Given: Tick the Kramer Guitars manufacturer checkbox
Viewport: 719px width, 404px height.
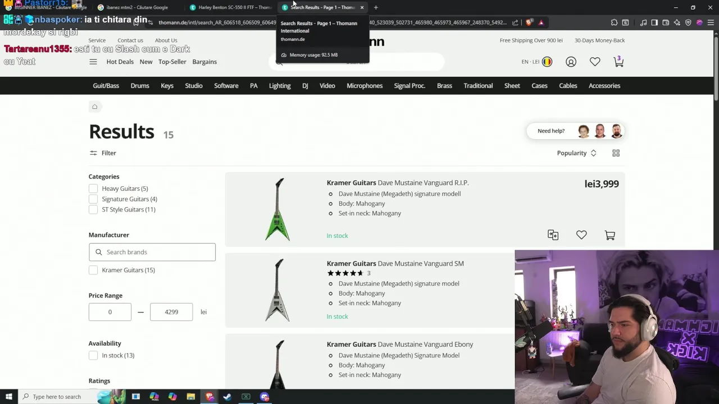Looking at the screenshot, I should click(x=93, y=270).
